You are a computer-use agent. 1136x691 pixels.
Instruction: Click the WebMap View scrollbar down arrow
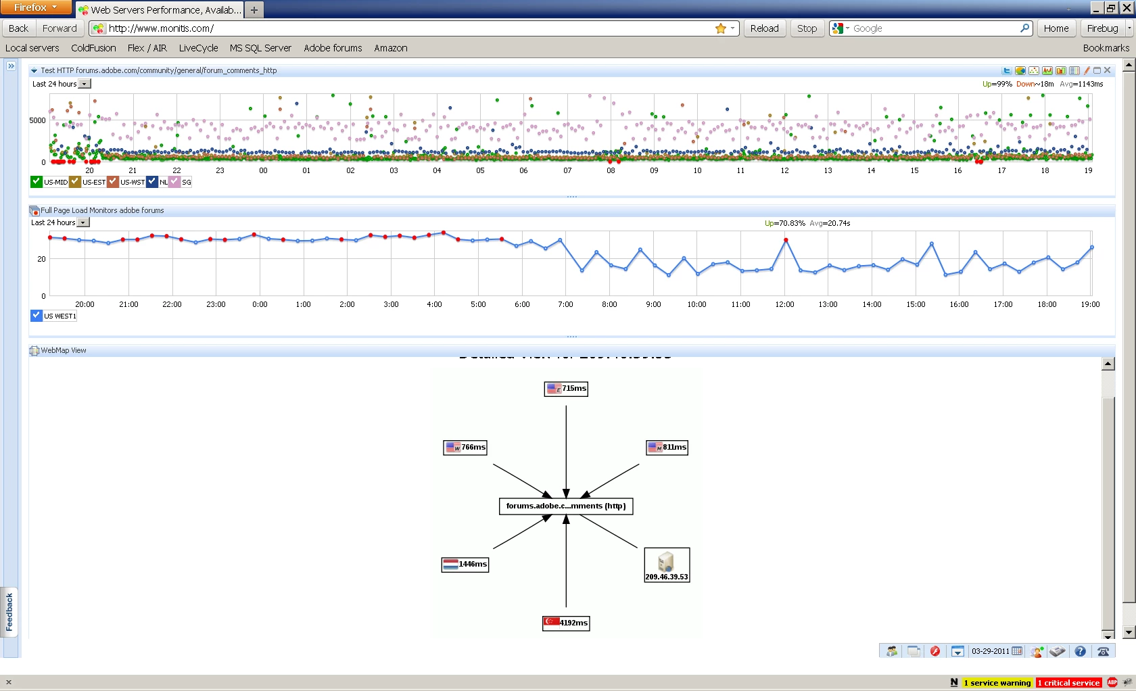[x=1108, y=636]
